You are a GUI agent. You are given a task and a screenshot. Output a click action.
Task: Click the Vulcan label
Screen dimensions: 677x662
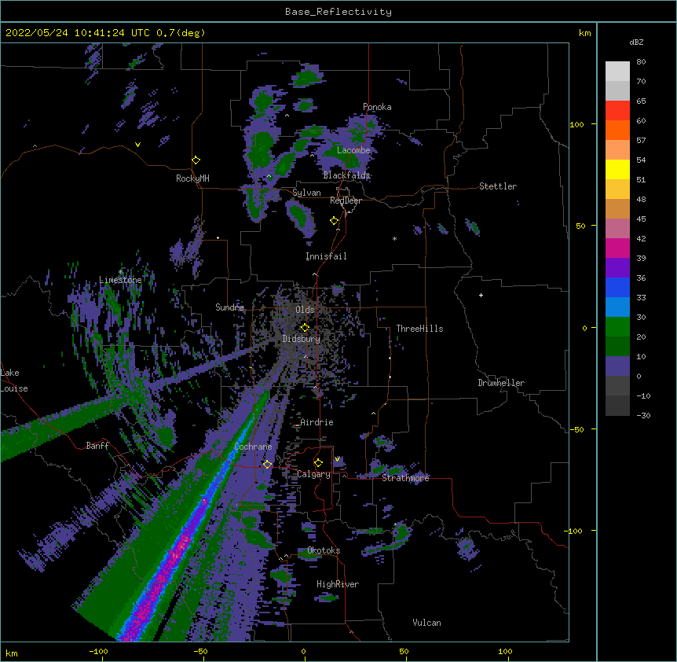click(x=426, y=623)
